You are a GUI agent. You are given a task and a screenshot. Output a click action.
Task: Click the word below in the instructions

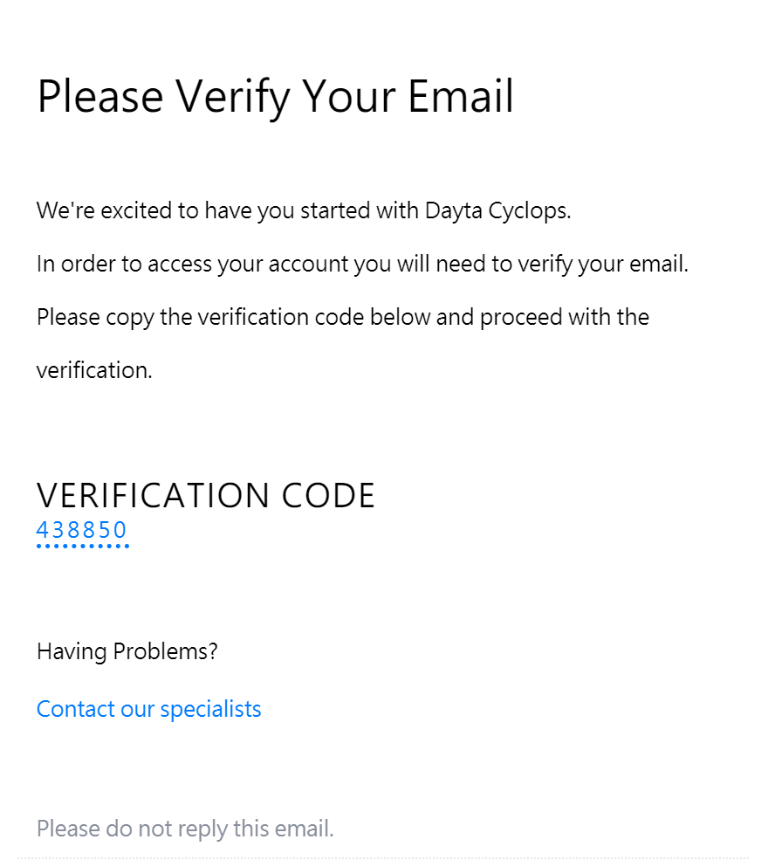pyautogui.click(x=400, y=317)
